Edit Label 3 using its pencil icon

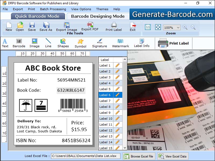[x=118, y=77]
